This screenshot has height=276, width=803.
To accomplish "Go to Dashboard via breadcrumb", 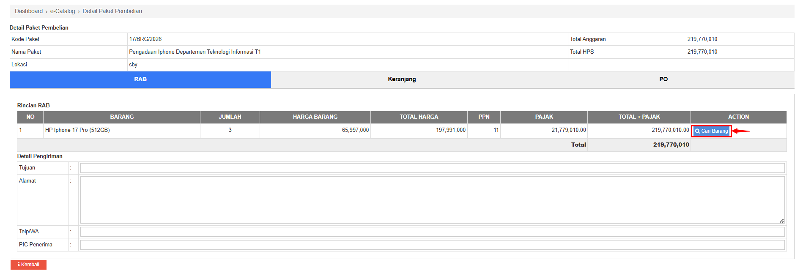I will 29,11.
